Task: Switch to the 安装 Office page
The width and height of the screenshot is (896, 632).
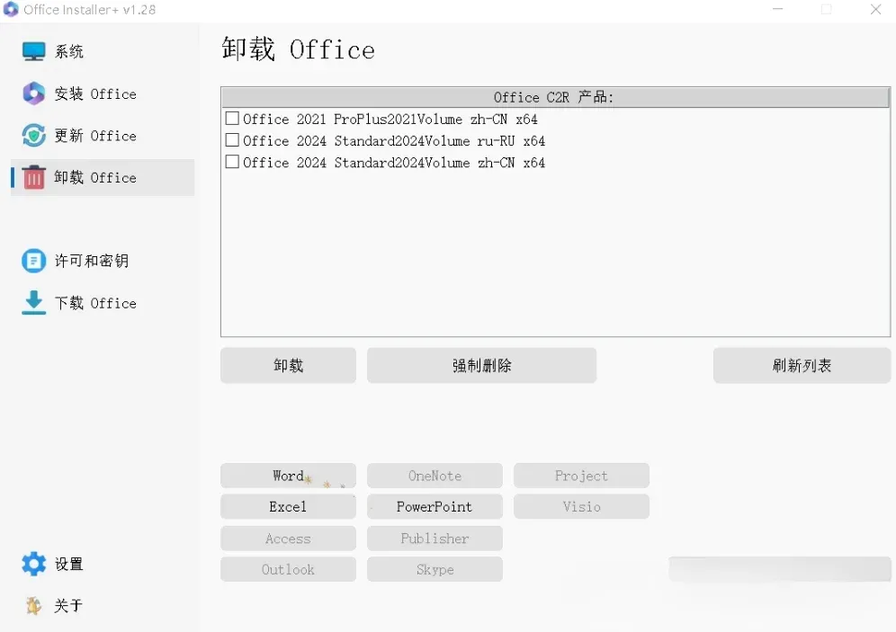Action: point(103,93)
